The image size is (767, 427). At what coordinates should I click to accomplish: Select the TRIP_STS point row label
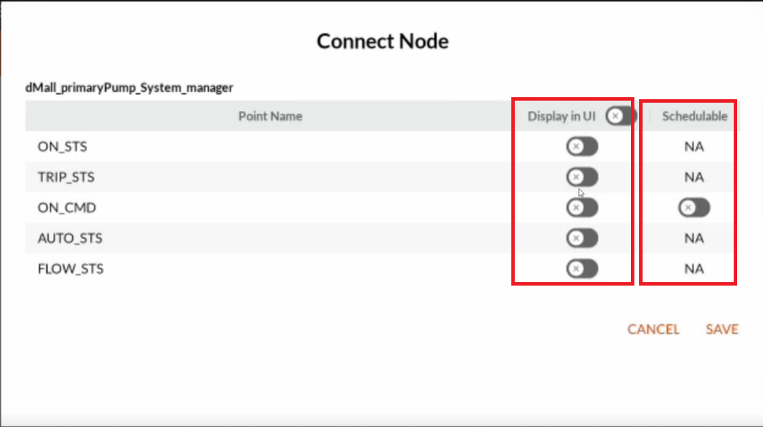tap(66, 177)
